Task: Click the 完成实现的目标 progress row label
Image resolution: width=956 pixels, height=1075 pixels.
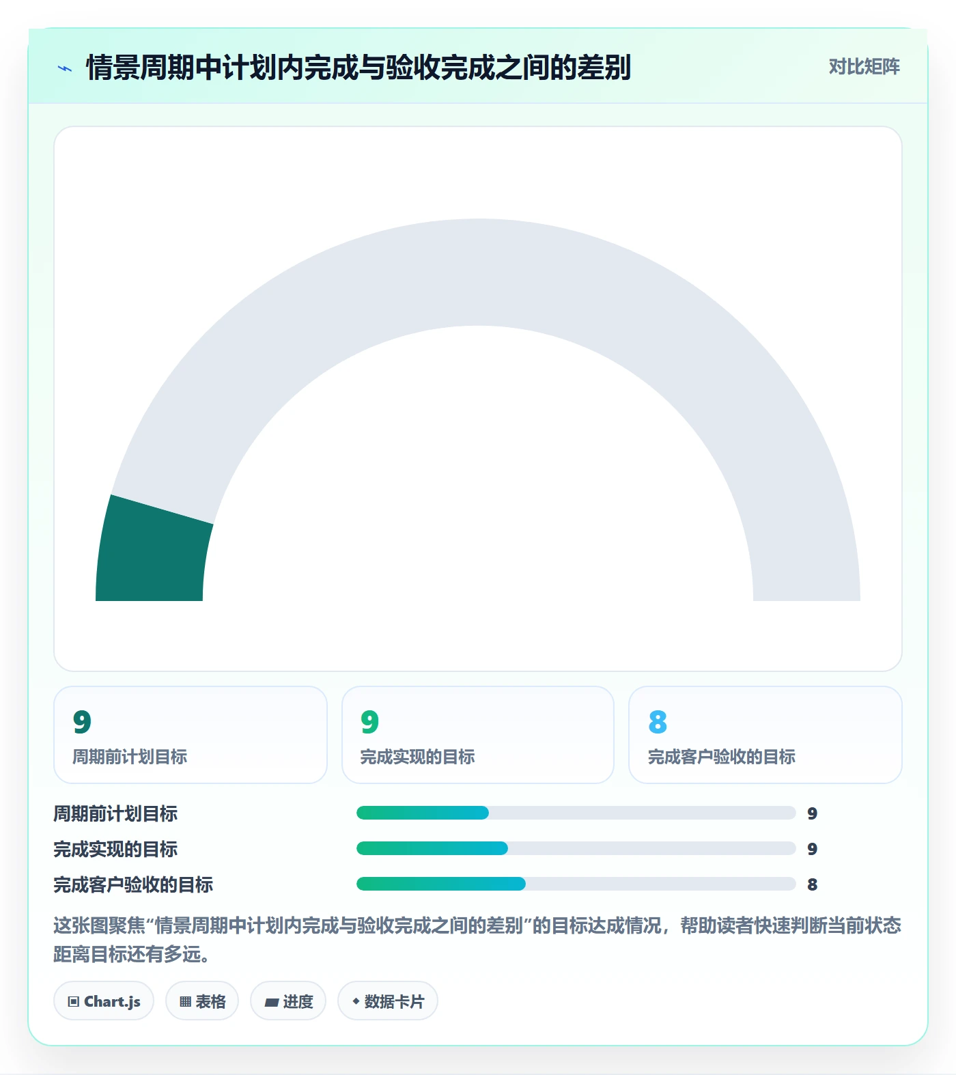Action: (x=115, y=849)
